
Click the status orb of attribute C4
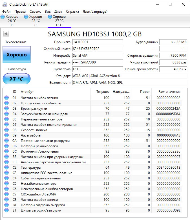[x=6, y=178]
